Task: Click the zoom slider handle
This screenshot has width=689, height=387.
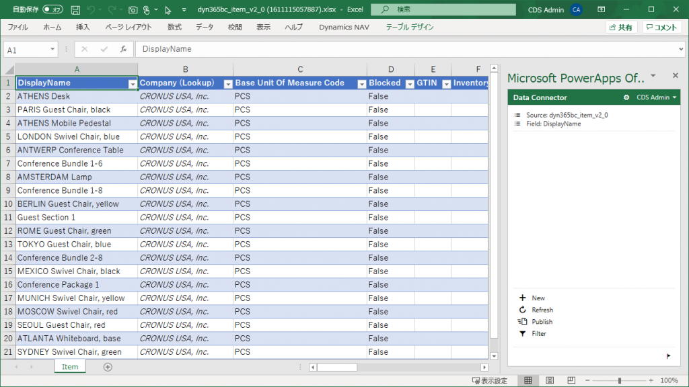Action: pyautogui.click(x=620, y=380)
